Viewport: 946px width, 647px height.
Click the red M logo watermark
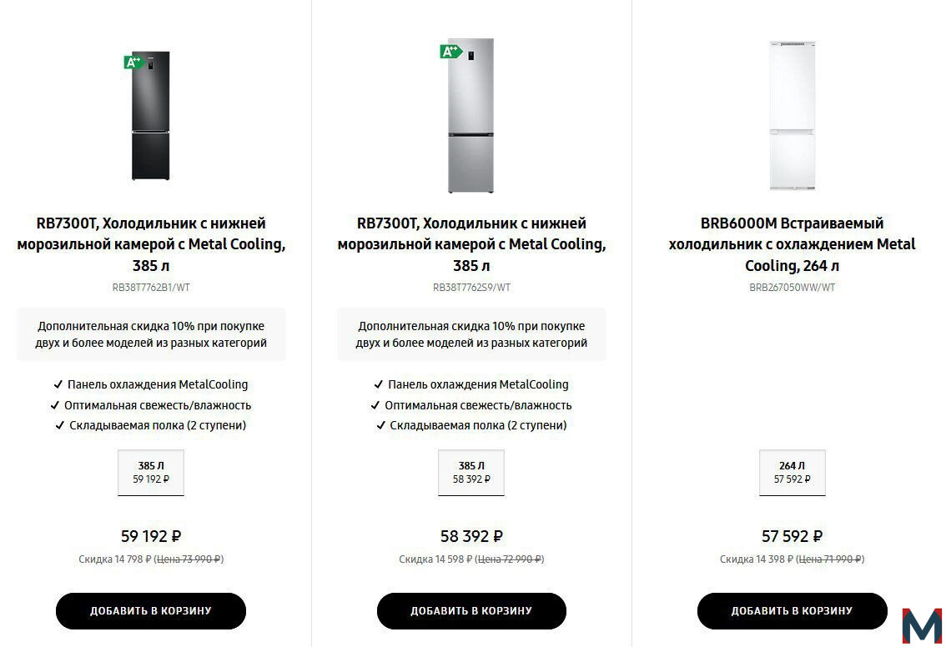[922, 626]
